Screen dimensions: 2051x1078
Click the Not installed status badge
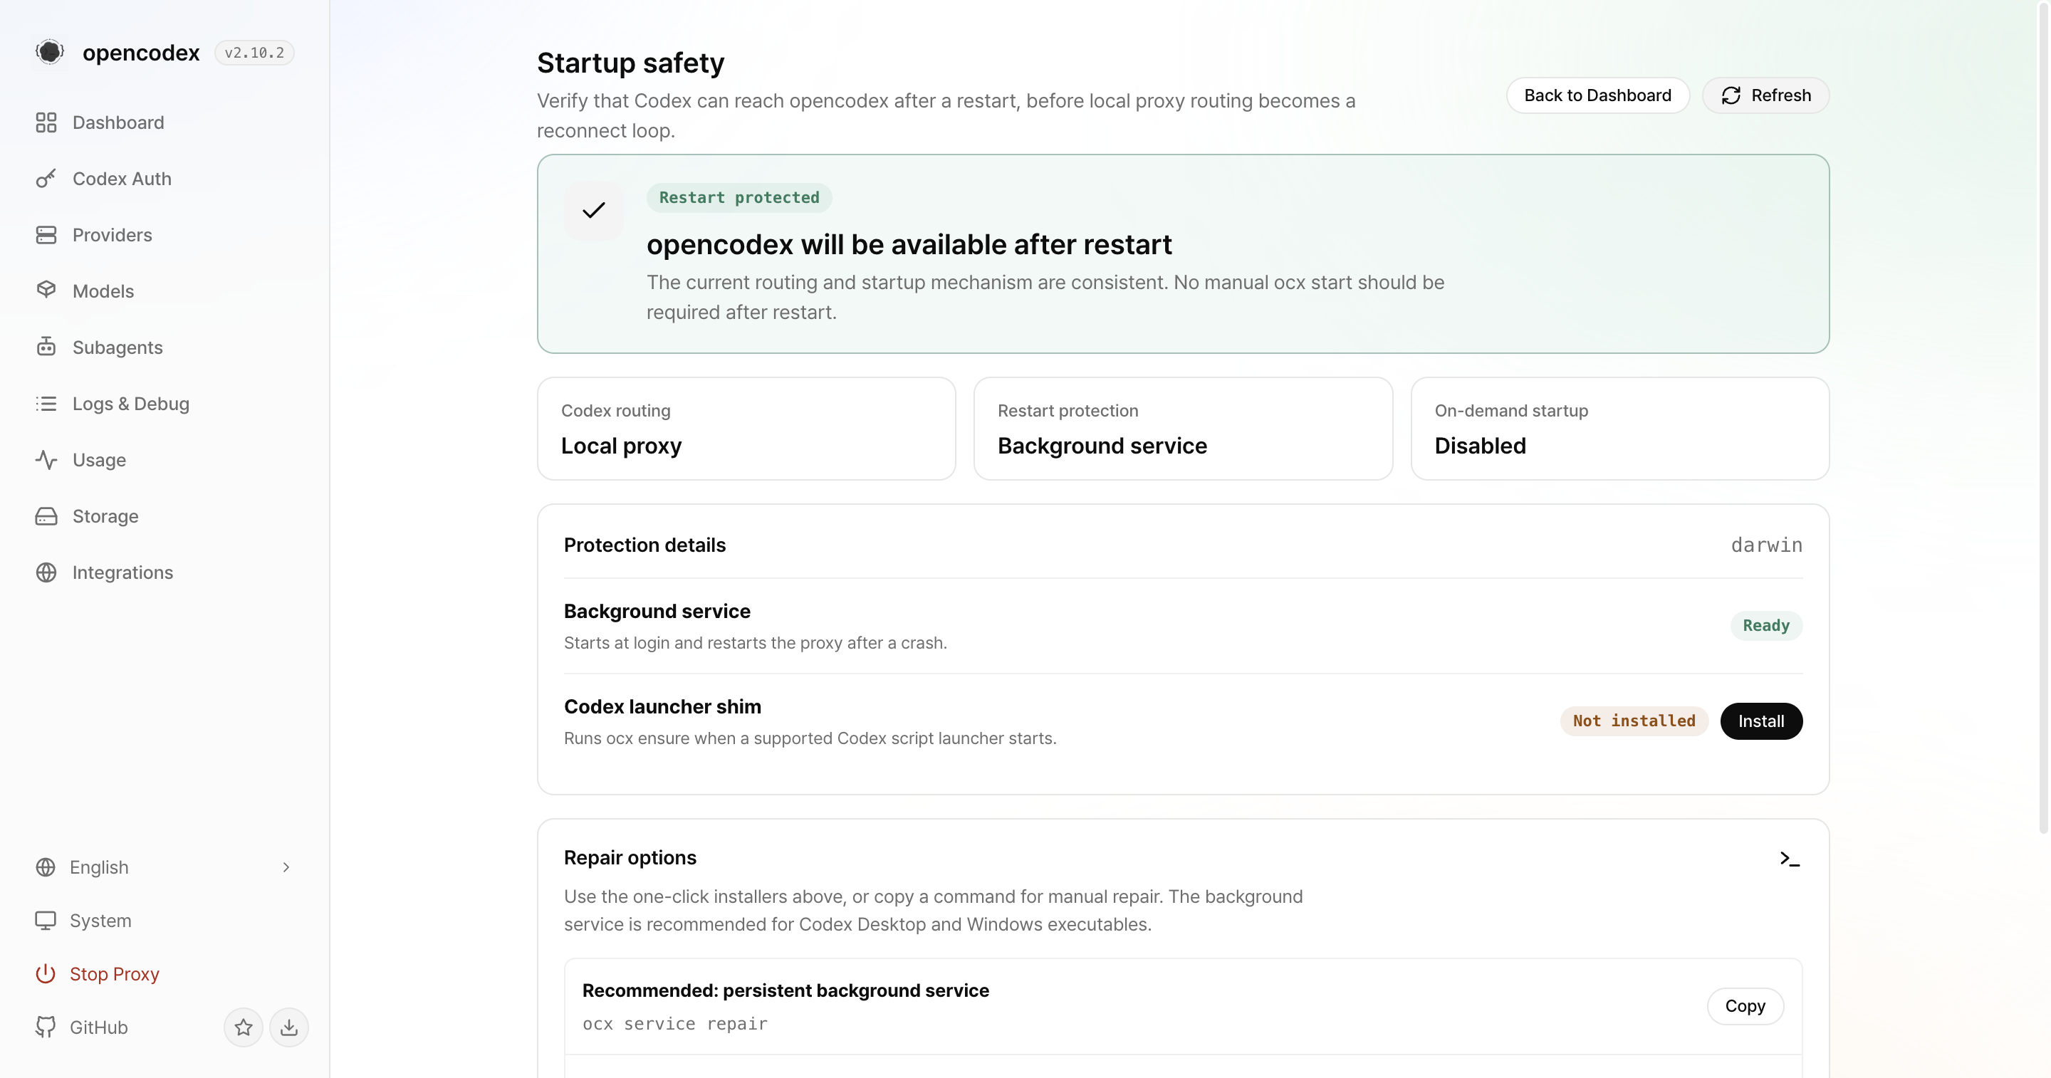[x=1634, y=721]
